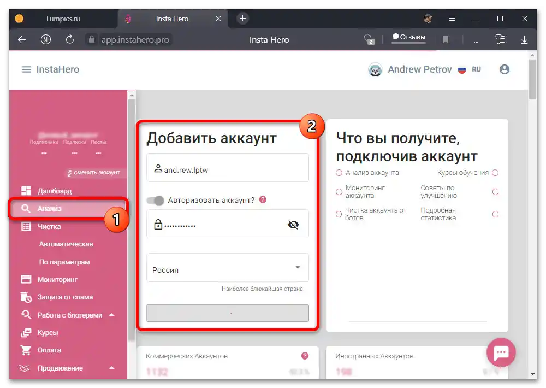Toggle the Авторизовать аккаунт switch
546x388 pixels.
point(155,200)
